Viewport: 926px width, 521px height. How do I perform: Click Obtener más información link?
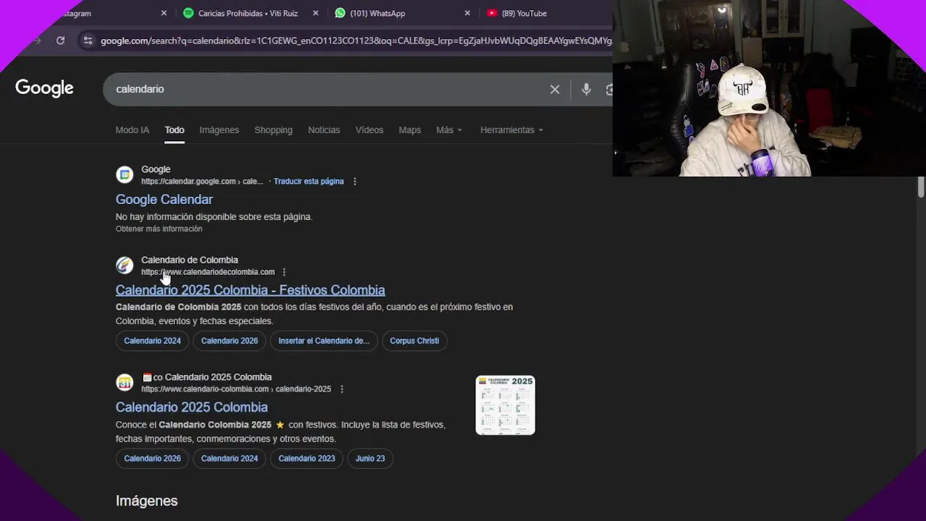(x=159, y=229)
